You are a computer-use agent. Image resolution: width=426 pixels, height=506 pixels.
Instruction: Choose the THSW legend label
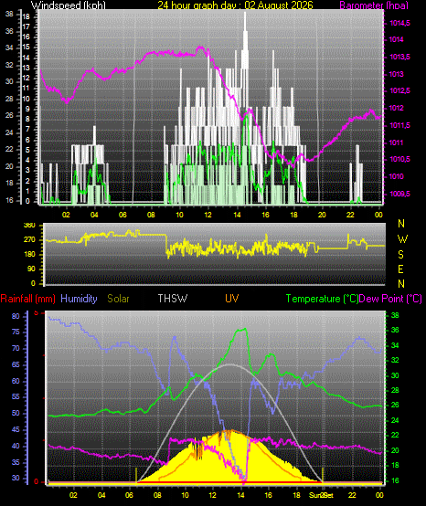coord(173,299)
